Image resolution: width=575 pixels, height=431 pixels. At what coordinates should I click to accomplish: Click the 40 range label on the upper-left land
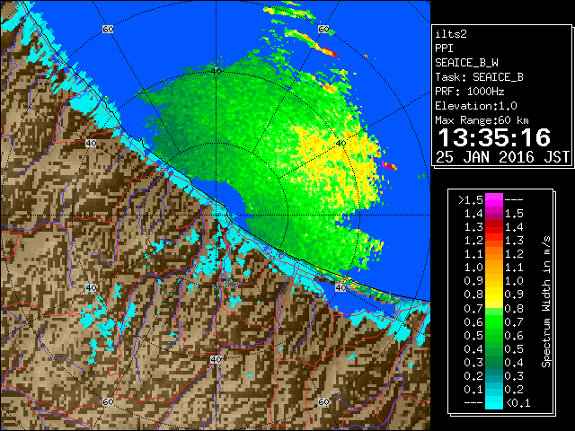(91, 144)
